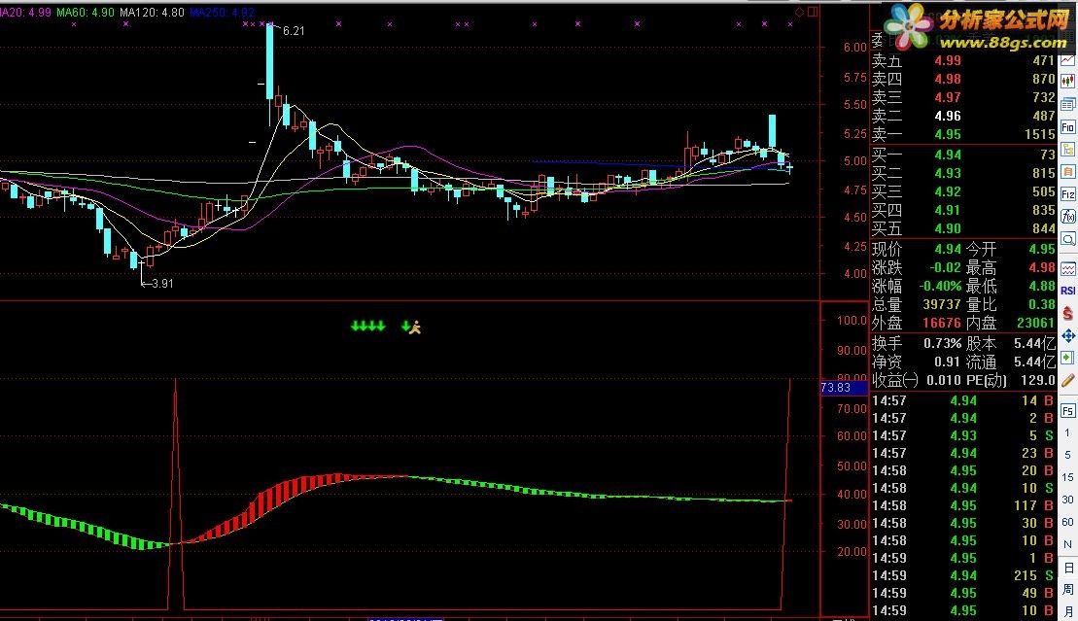Click the 卖四 4.98 ask row

pos(963,79)
